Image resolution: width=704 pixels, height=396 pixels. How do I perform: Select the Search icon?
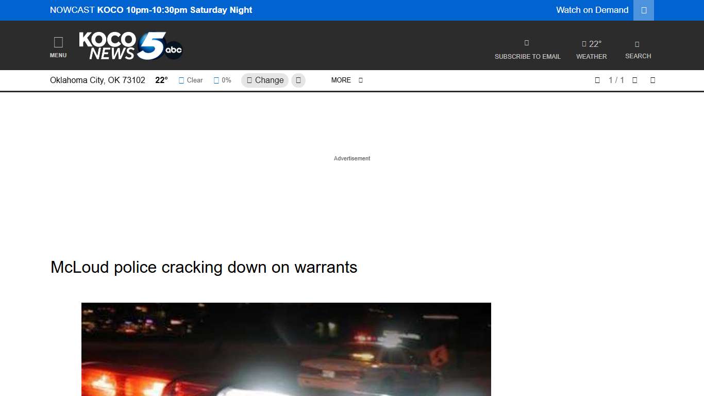coord(638,45)
